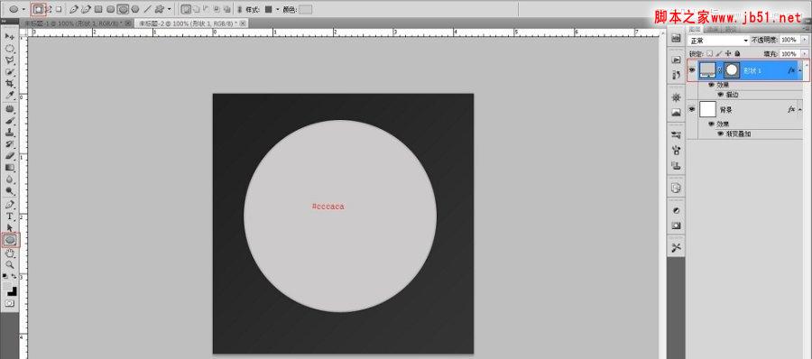Close the 未标题-2 document tab
The height and width of the screenshot is (359, 812).
[243, 23]
